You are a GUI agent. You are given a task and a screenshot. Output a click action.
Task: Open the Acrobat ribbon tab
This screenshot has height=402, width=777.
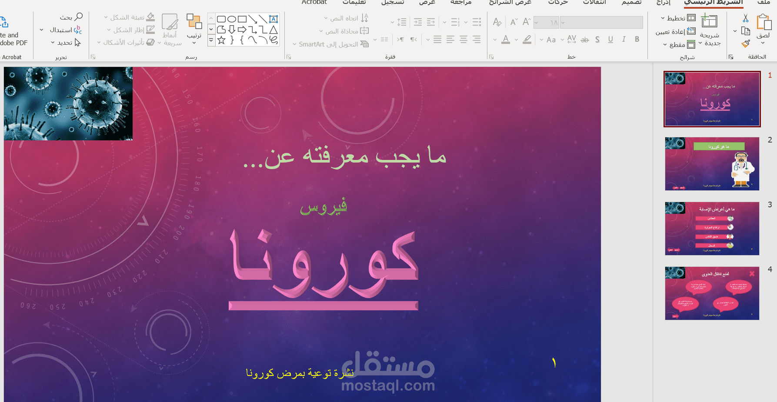(x=314, y=2)
